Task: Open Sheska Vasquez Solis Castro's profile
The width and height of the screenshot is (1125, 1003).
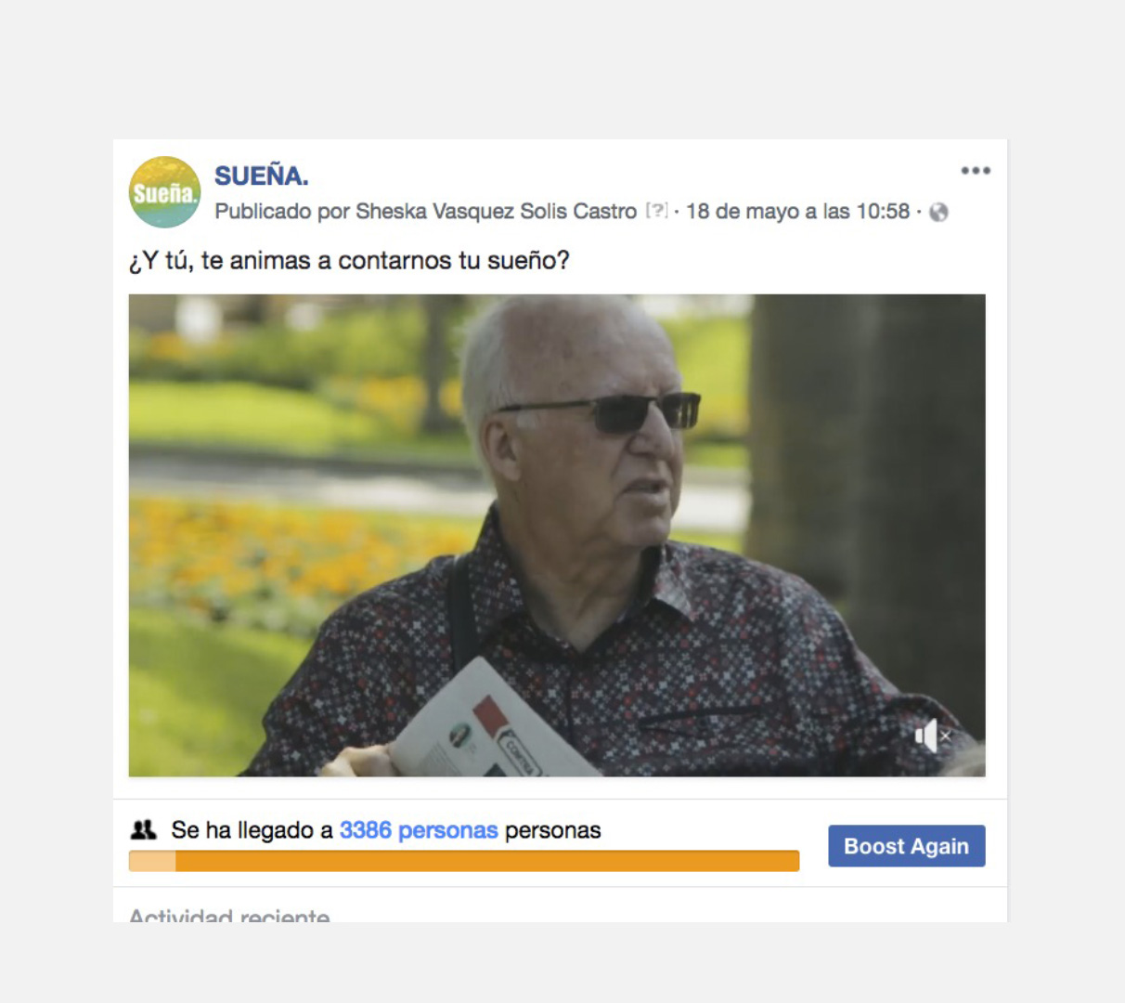Action: [x=496, y=212]
